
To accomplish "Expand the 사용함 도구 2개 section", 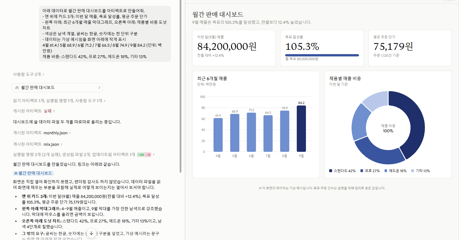I will [x=28, y=74].
